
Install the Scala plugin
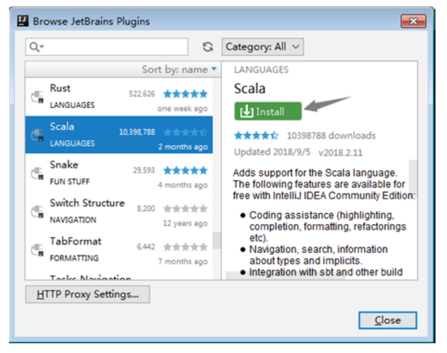tap(268, 111)
